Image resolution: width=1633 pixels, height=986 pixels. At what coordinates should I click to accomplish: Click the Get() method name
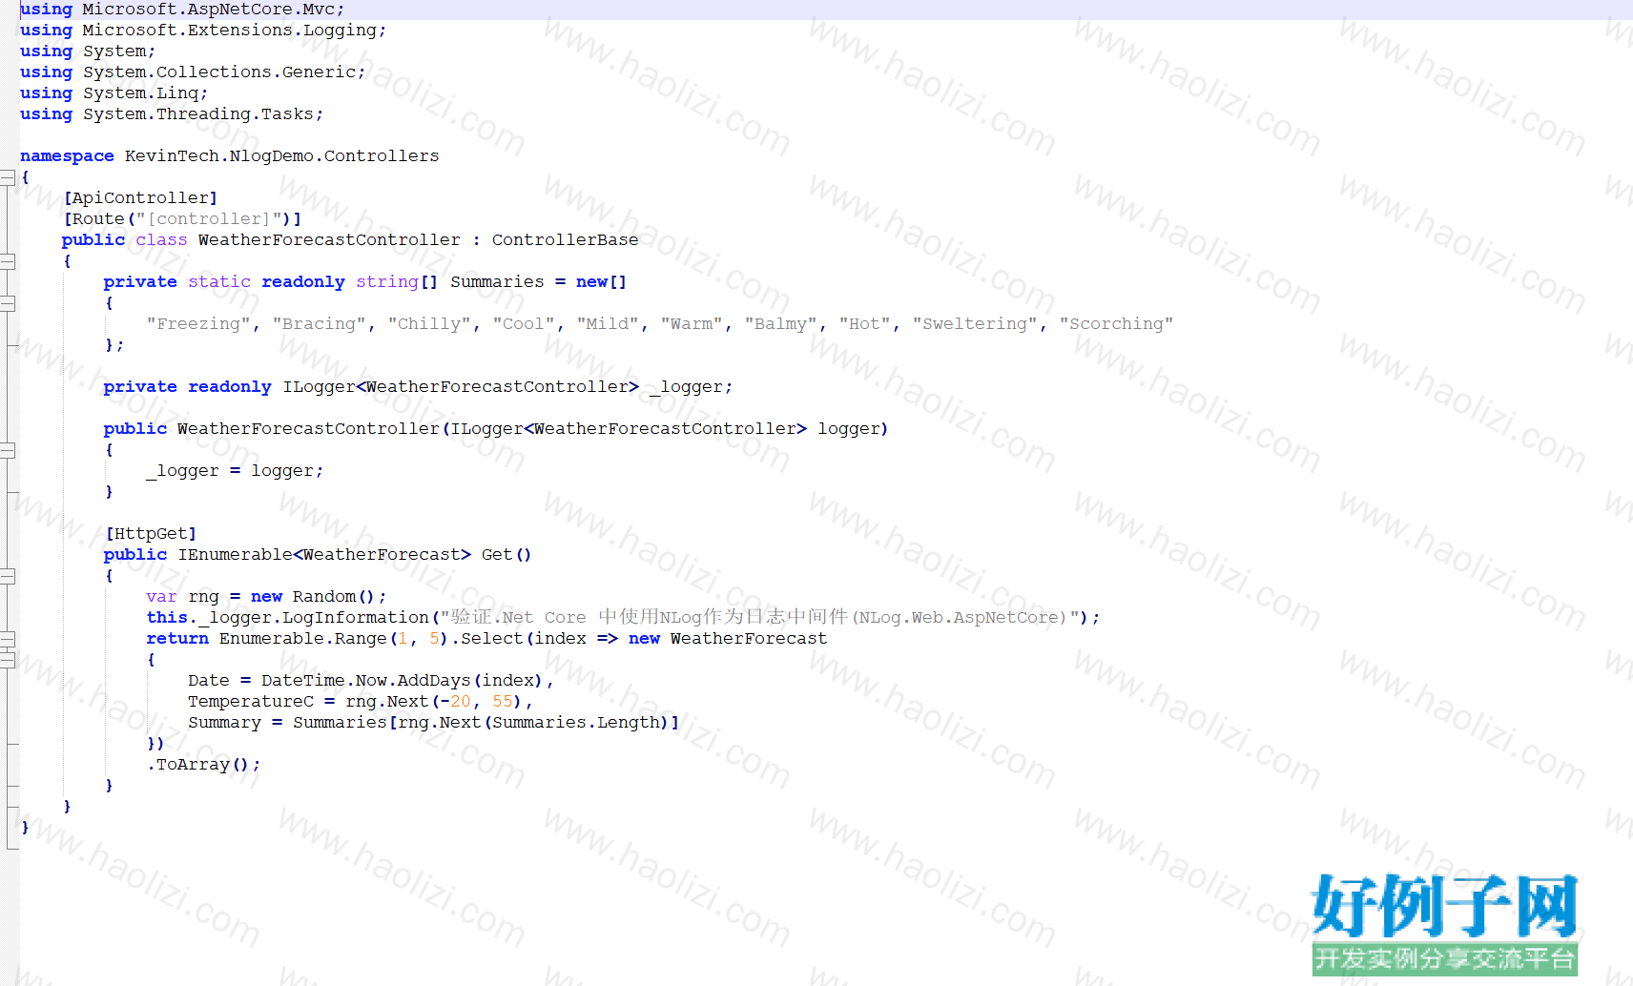[x=496, y=555]
